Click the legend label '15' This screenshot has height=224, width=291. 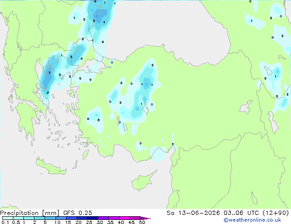point(68,222)
